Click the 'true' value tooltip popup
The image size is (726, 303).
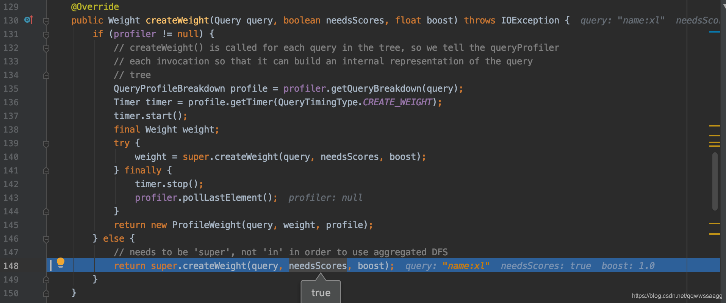[321, 292]
